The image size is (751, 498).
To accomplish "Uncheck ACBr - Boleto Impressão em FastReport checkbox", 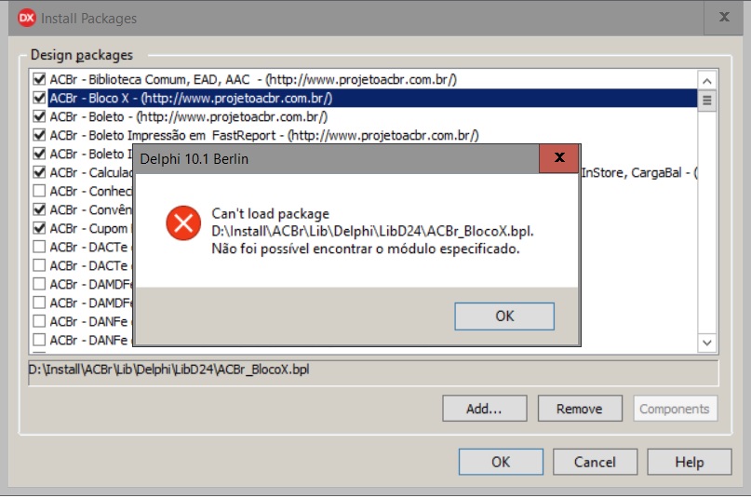I will (39, 135).
